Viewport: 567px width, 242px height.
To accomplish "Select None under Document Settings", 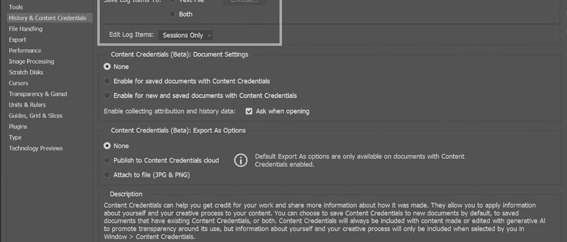I will tap(107, 67).
